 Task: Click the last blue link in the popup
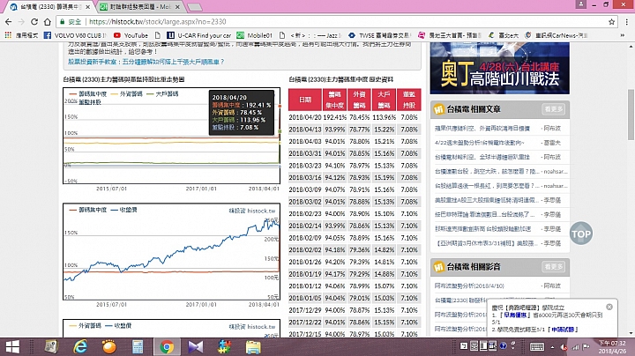[563, 330]
